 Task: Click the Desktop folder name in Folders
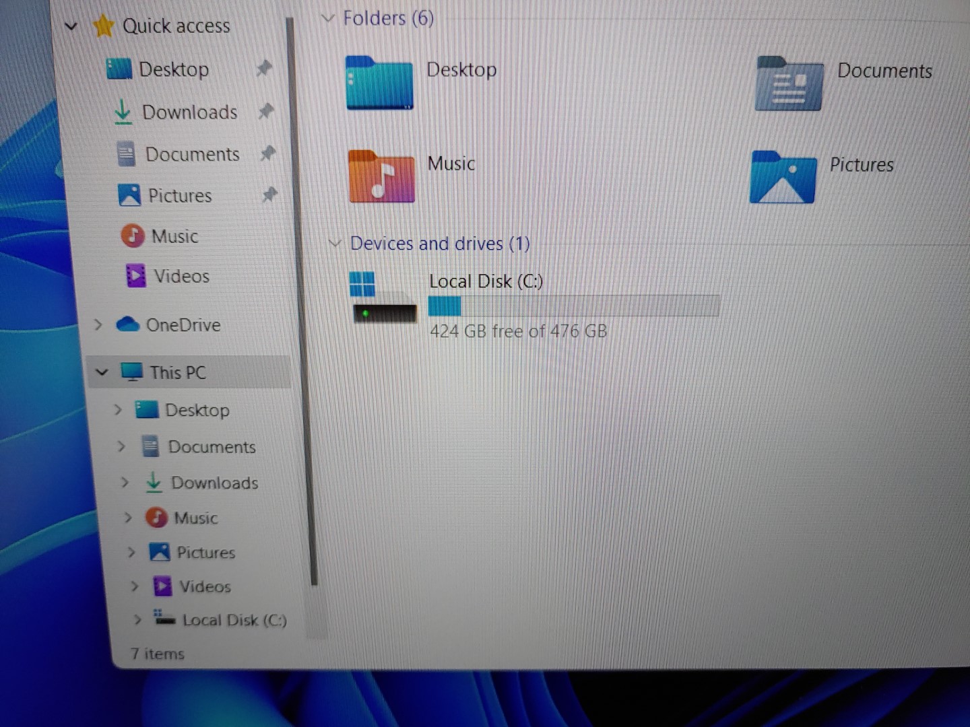[x=462, y=69]
